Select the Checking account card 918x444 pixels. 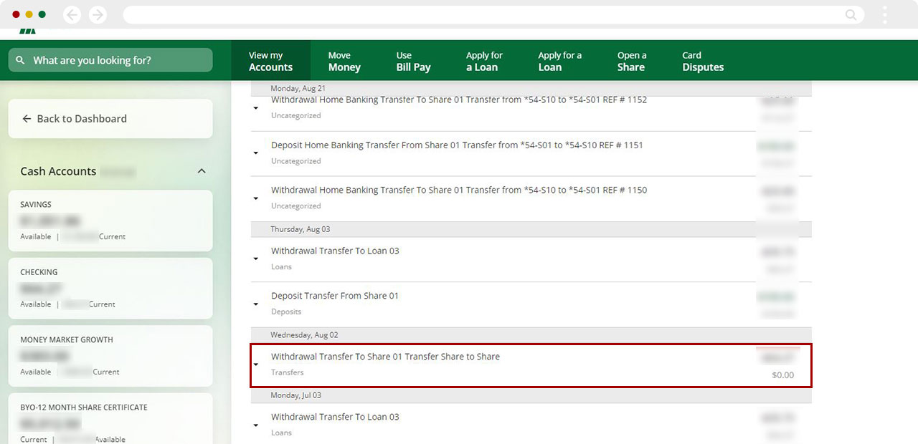110,288
